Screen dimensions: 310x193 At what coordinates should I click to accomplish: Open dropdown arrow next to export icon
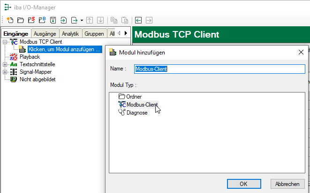[x=82, y=20]
